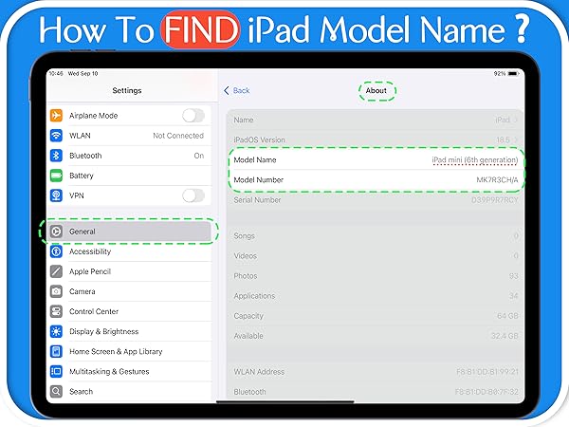Select the Model Number row
The width and height of the screenshot is (569, 427).
376,179
